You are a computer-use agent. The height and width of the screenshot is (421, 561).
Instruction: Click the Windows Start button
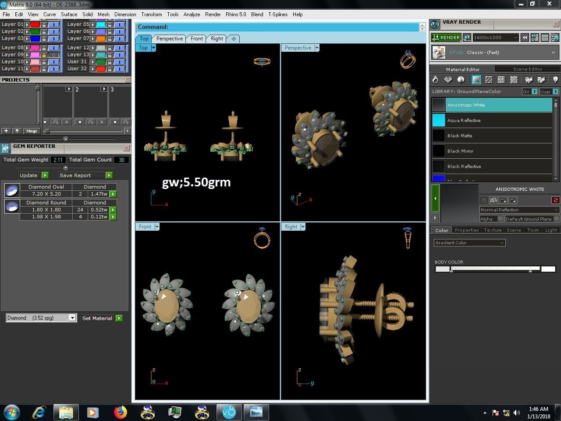pyautogui.click(x=12, y=412)
